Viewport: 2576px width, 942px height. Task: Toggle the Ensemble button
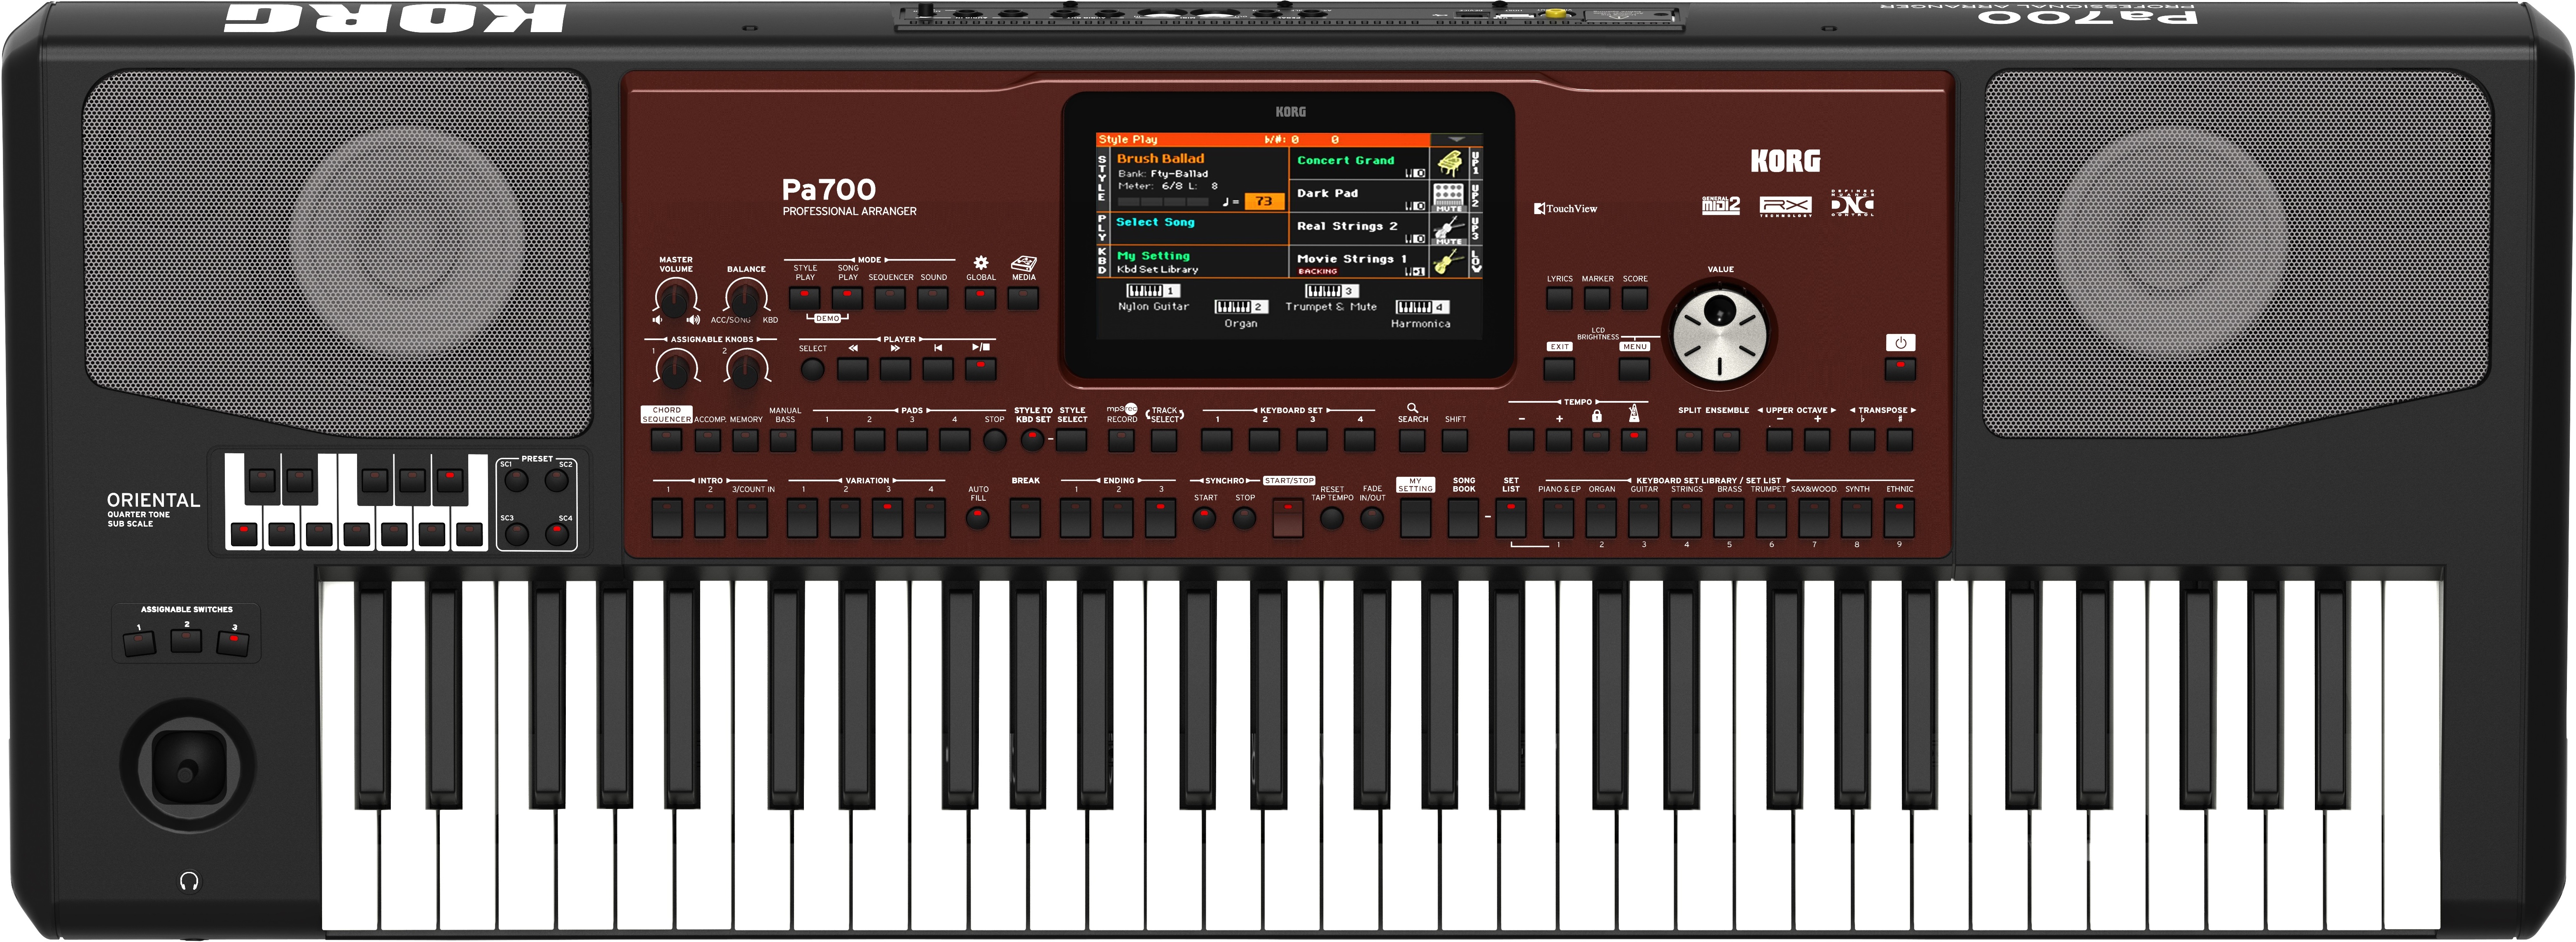click(x=1727, y=440)
